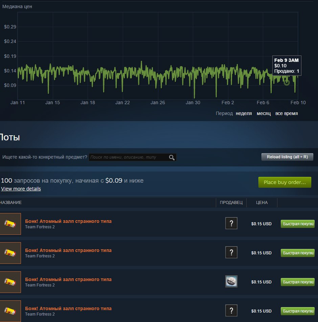318x322 pixels.
Task: Set the graph period to месяц
Action: pos(264,113)
